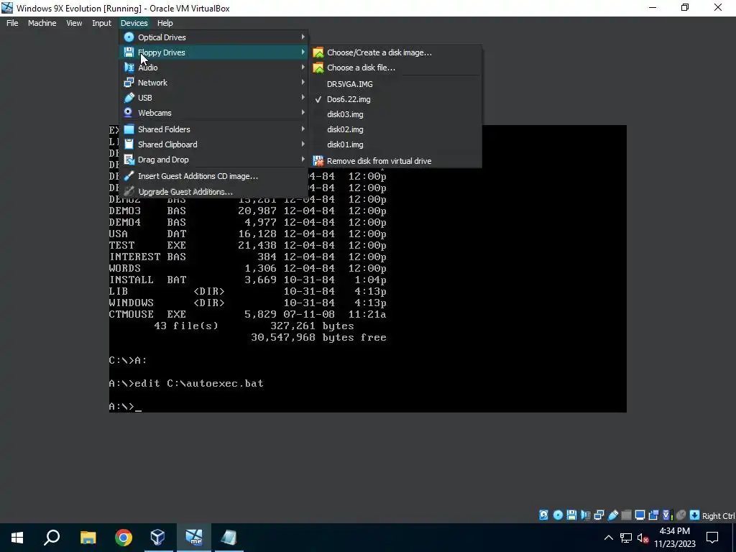Expand the Shared Clipboard submenu arrow
The height and width of the screenshot is (552, 736).
tap(303, 144)
